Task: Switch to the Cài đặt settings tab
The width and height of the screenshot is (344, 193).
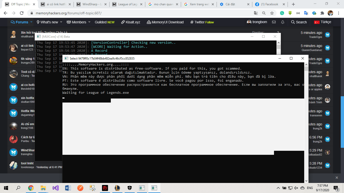Action: pos(234,4)
